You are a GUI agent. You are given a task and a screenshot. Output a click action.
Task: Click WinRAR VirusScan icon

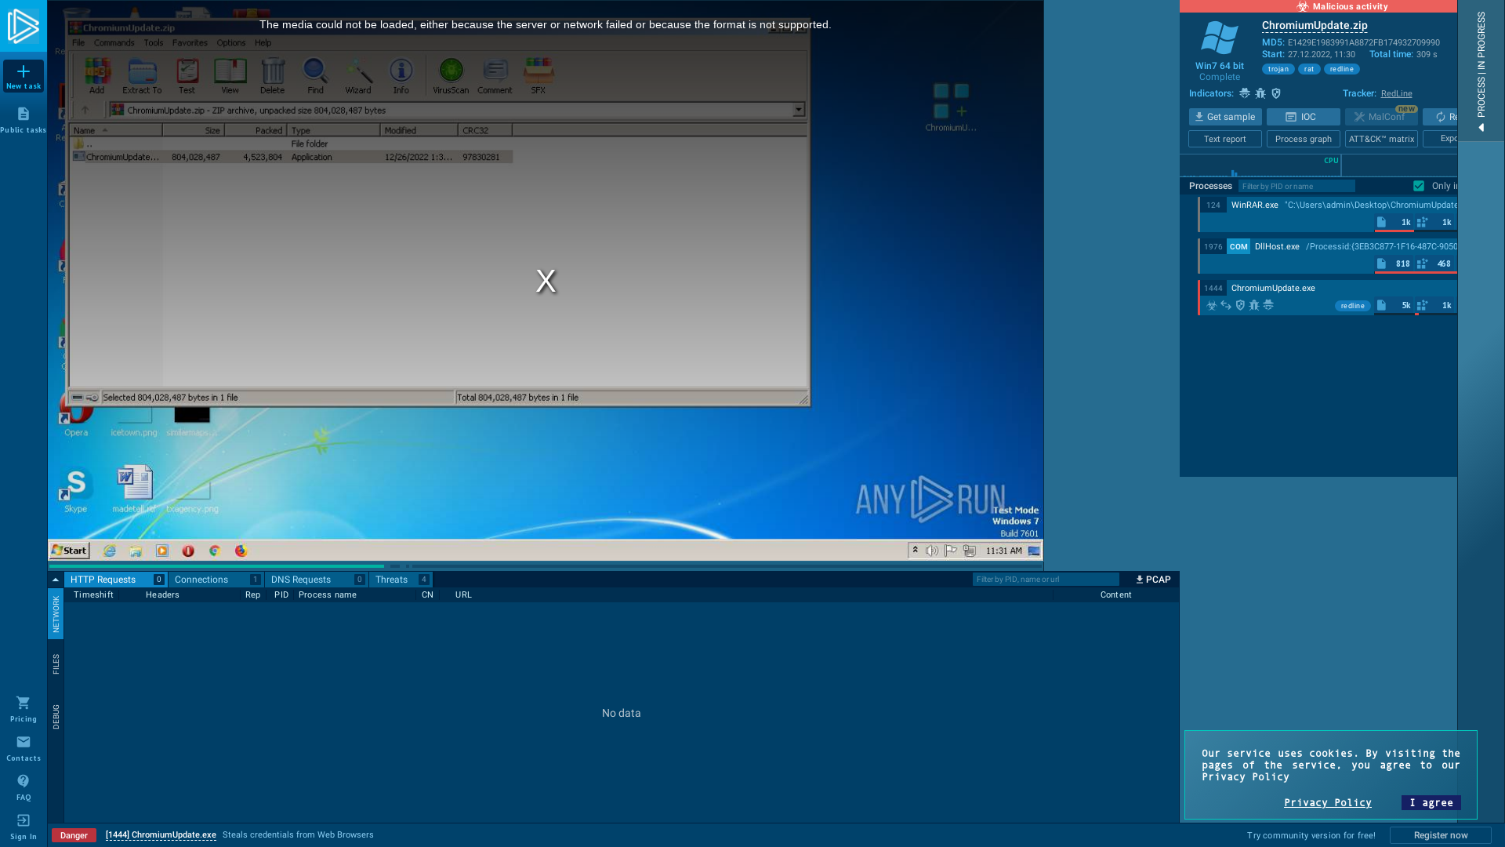tap(451, 76)
